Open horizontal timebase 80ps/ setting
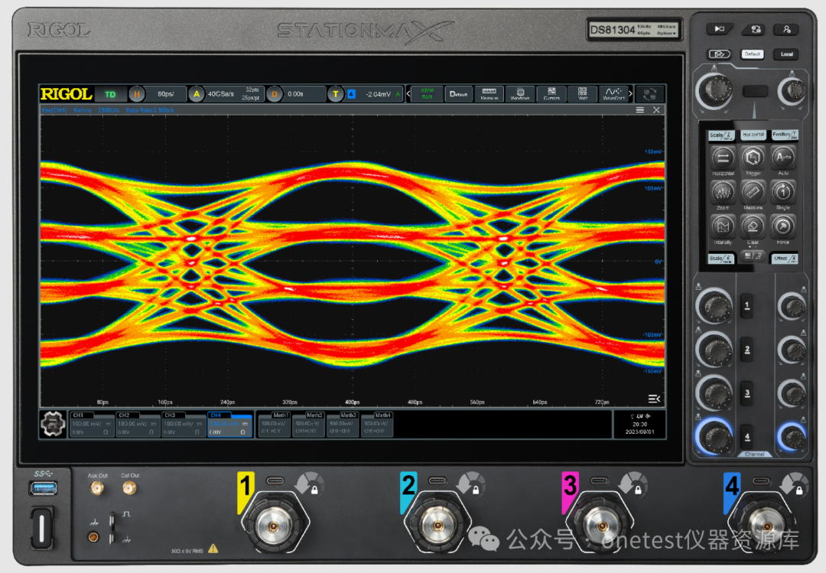The height and width of the screenshot is (573, 826). (x=166, y=94)
